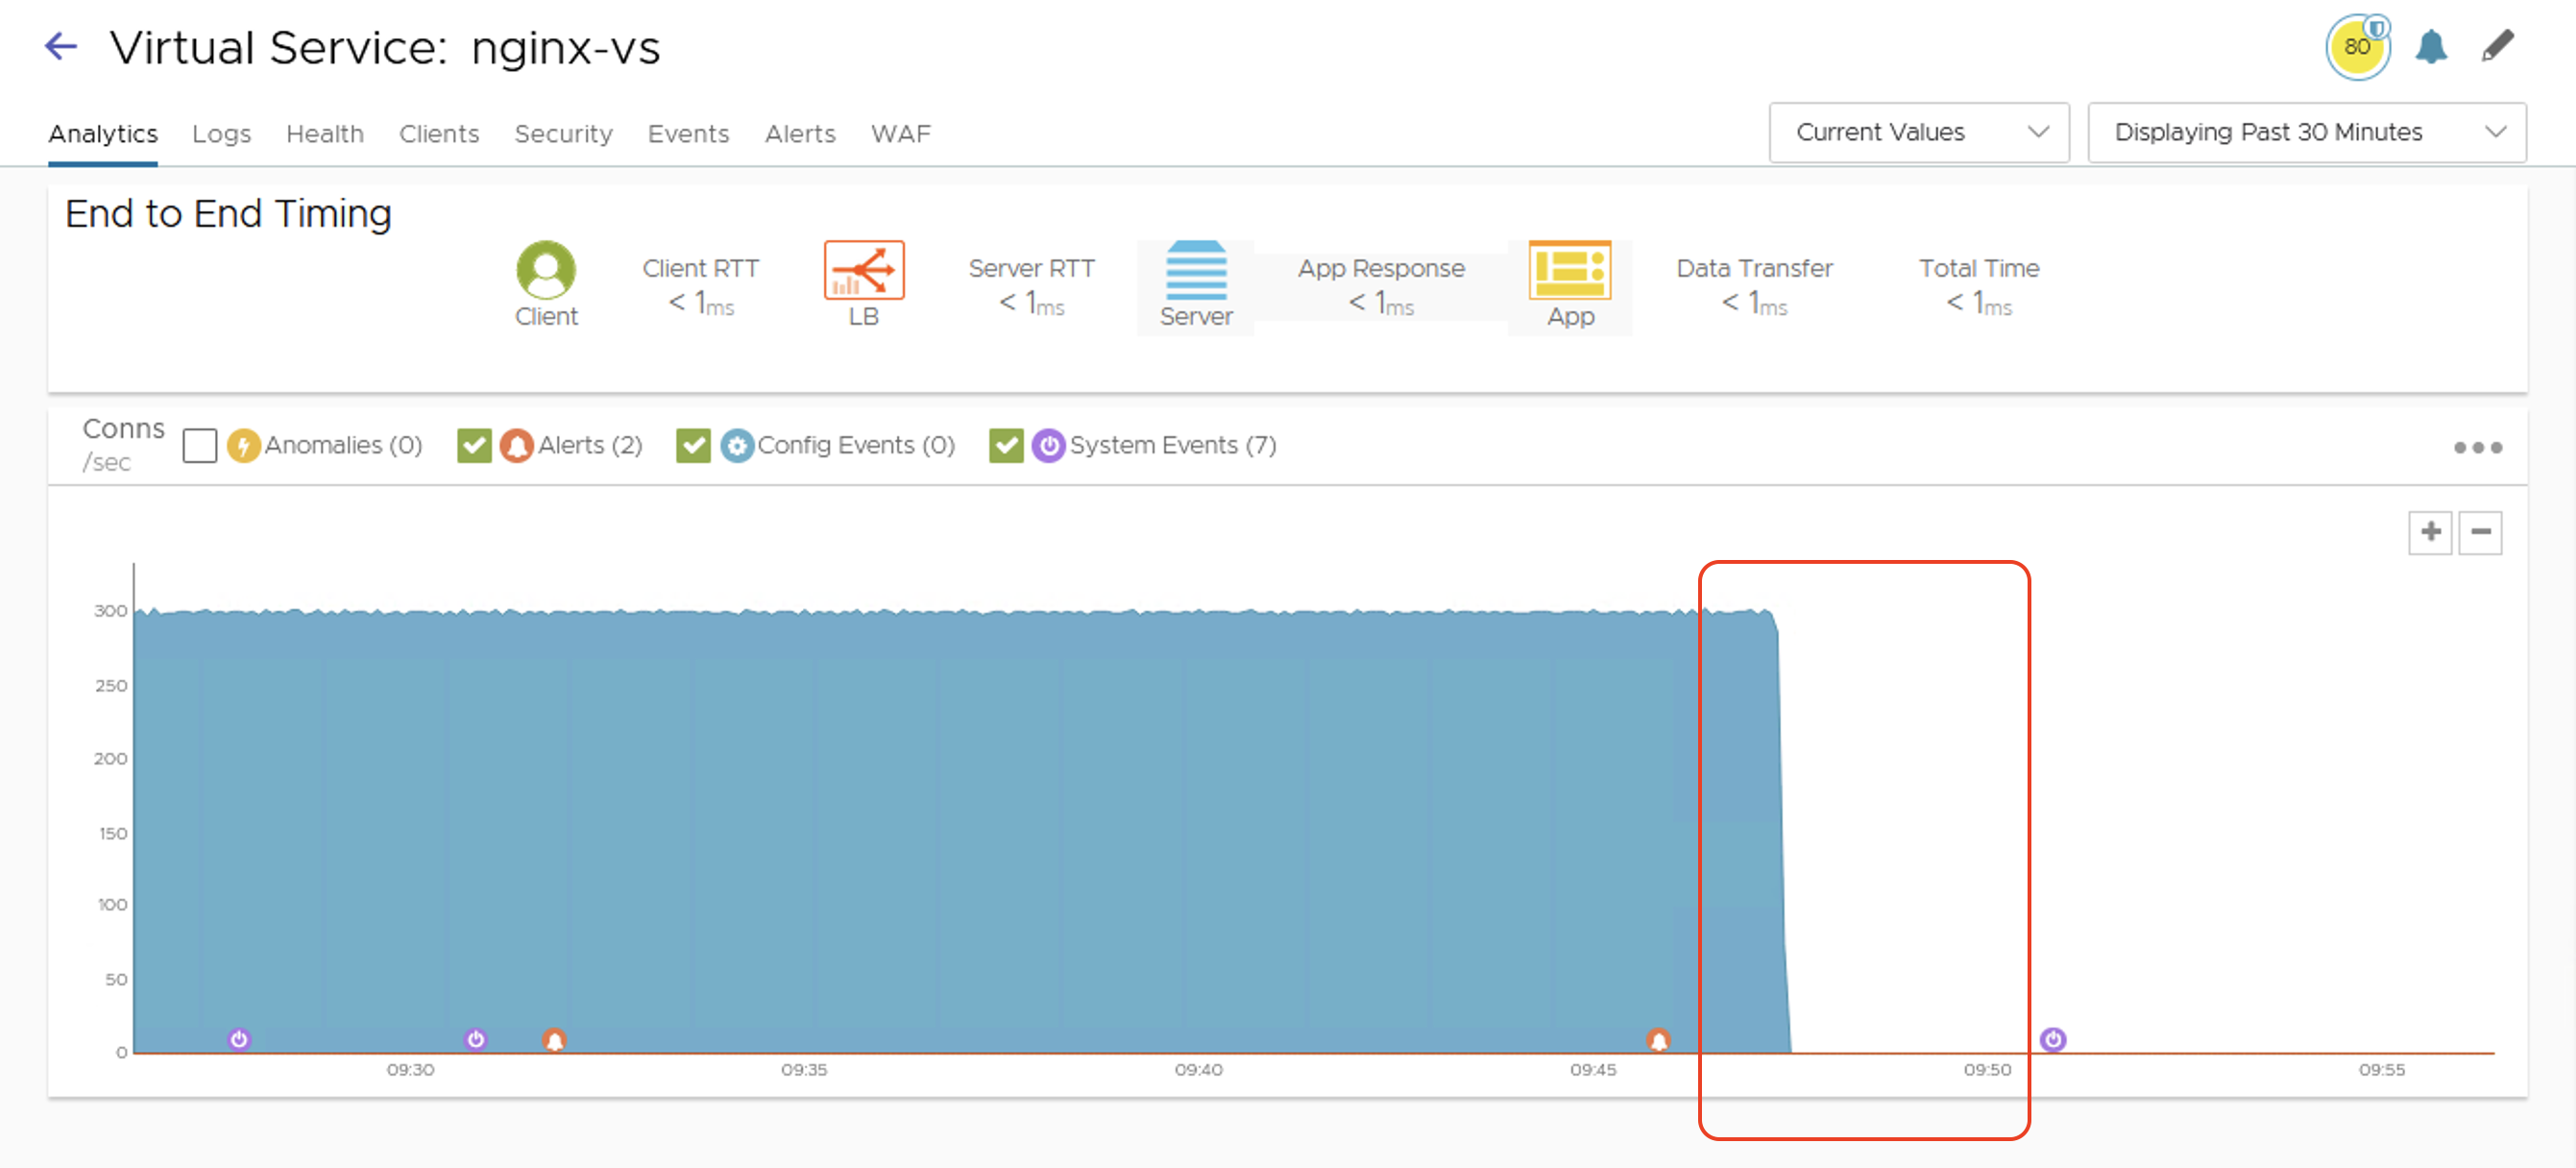
Task: Switch to the Events tab
Action: tap(688, 133)
